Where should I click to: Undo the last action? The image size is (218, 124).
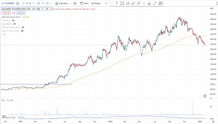106,3
